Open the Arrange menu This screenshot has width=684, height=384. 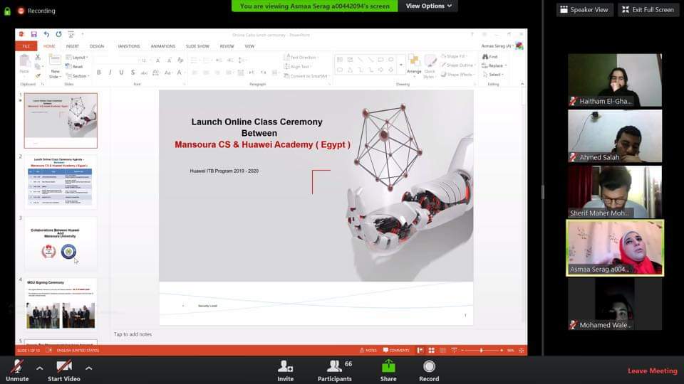tap(414, 64)
